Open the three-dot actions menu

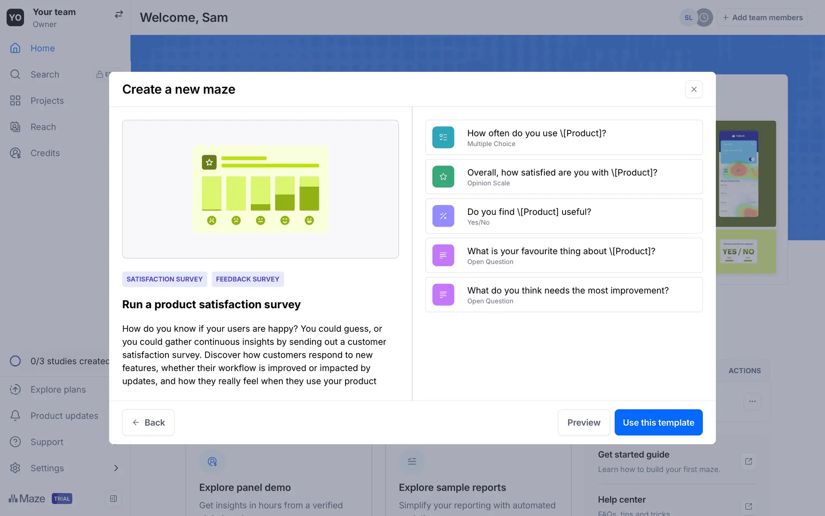[752, 401]
